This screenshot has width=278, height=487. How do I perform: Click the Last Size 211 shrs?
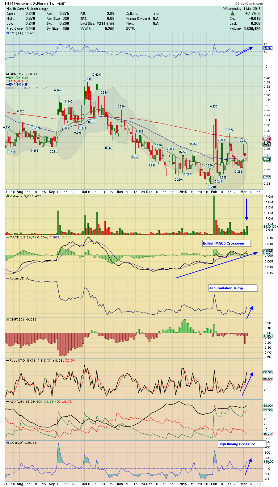pyautogui.click(x=107, y=23)
